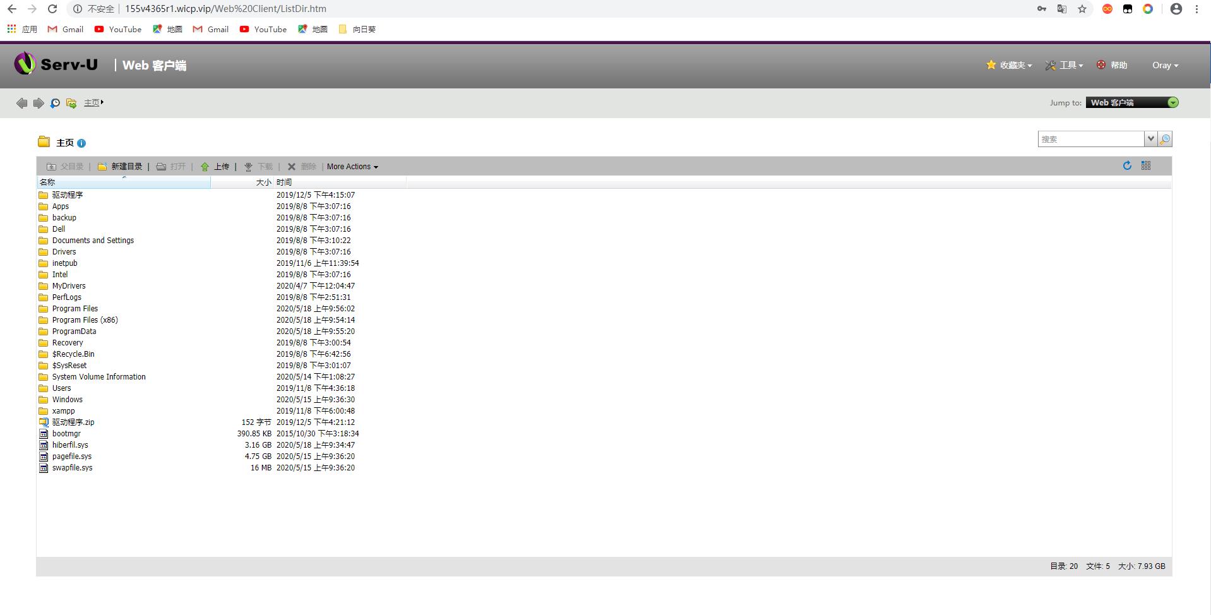Select the MyDrivers folder
Screen dimensions: 1211x615
(69, 286)
